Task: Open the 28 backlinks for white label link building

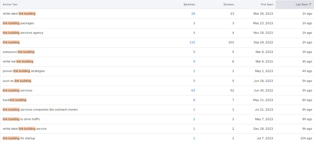Action: pos(193,14)
